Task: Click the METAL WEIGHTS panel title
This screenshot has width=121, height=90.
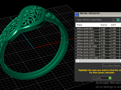Action: pos(90,13)
